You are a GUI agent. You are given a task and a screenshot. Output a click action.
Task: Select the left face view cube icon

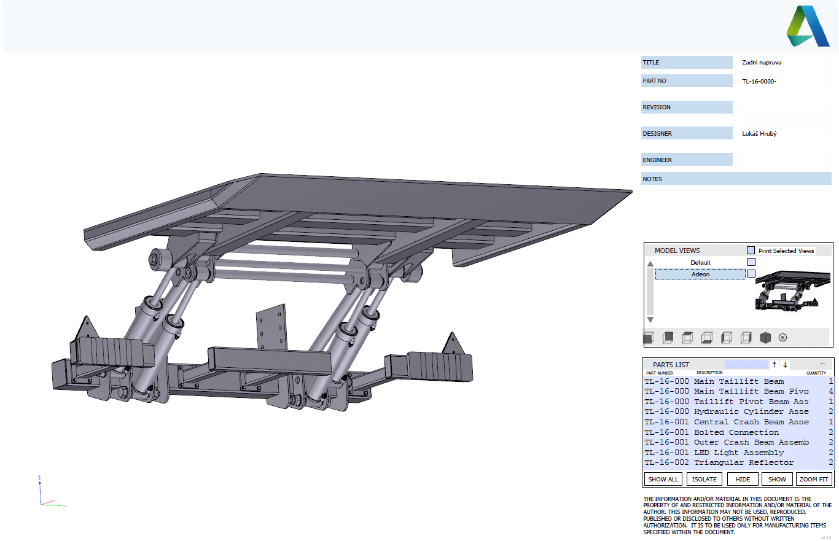(727, 337)
